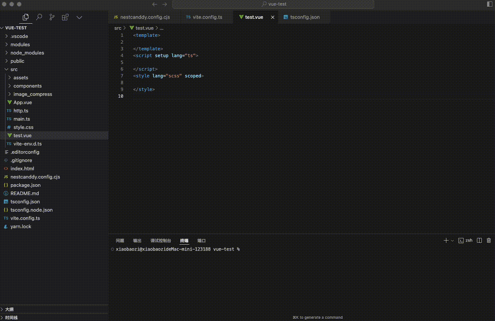
Task: Open the Source Control view icon
Action: [52, 17]
